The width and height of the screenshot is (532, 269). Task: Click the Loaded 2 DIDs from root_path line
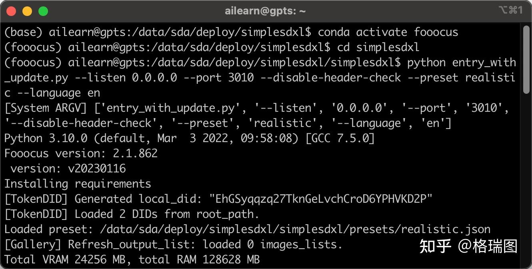pyautogui.click(x=132, y=214)
